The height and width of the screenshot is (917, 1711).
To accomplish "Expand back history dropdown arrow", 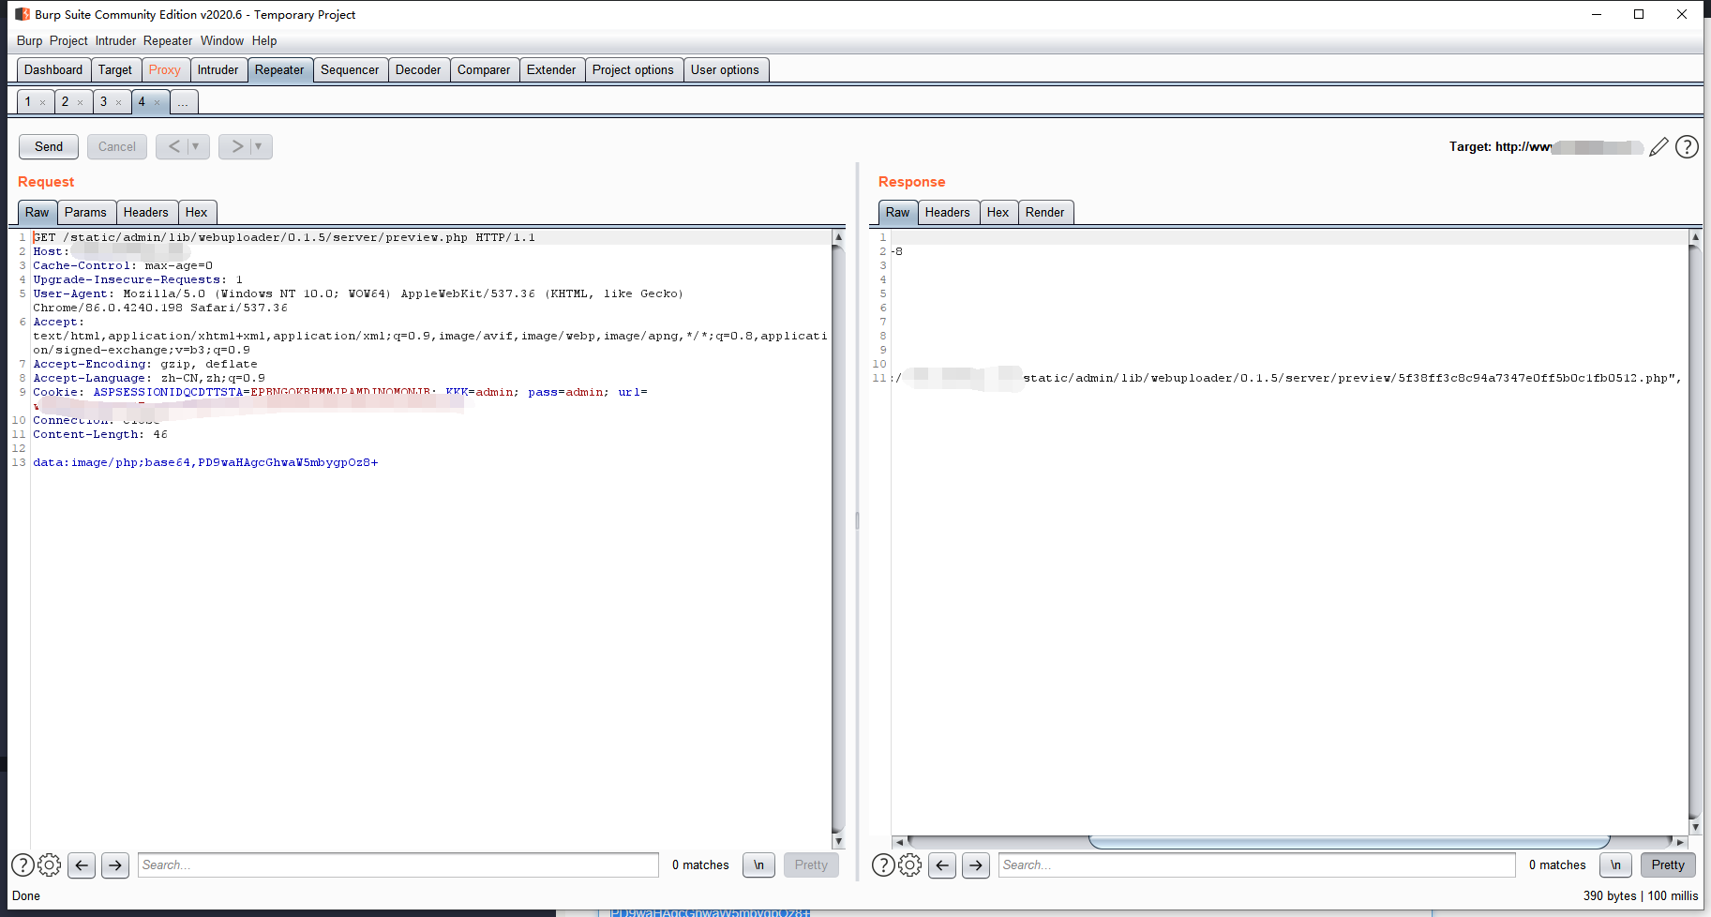I will 196,146.
